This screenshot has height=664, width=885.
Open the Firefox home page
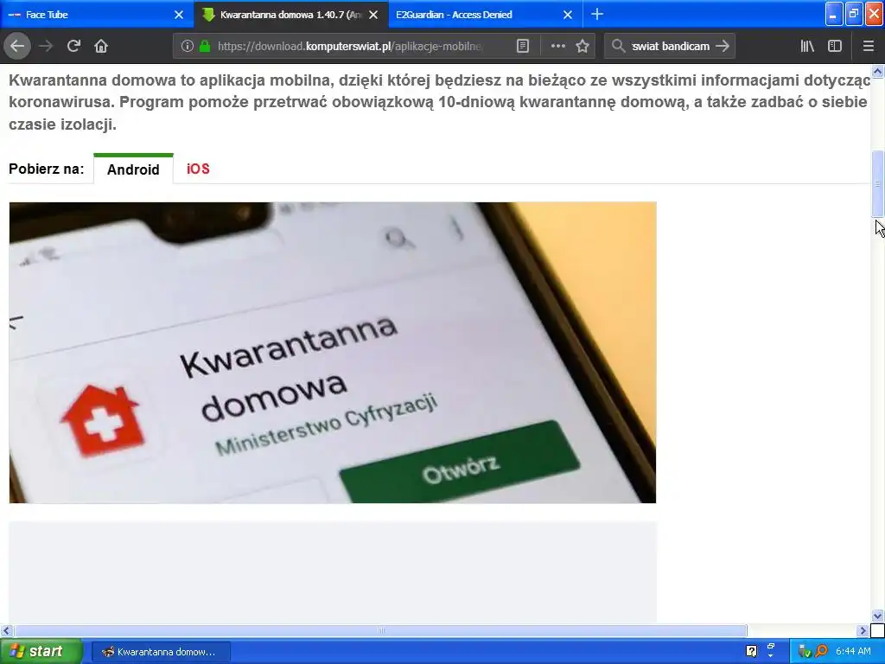pyautogui.click(x=101, y=47)
